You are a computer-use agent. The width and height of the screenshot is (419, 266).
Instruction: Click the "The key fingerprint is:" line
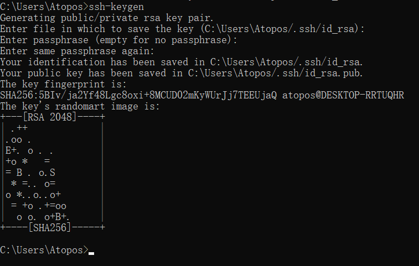point(63,84)
